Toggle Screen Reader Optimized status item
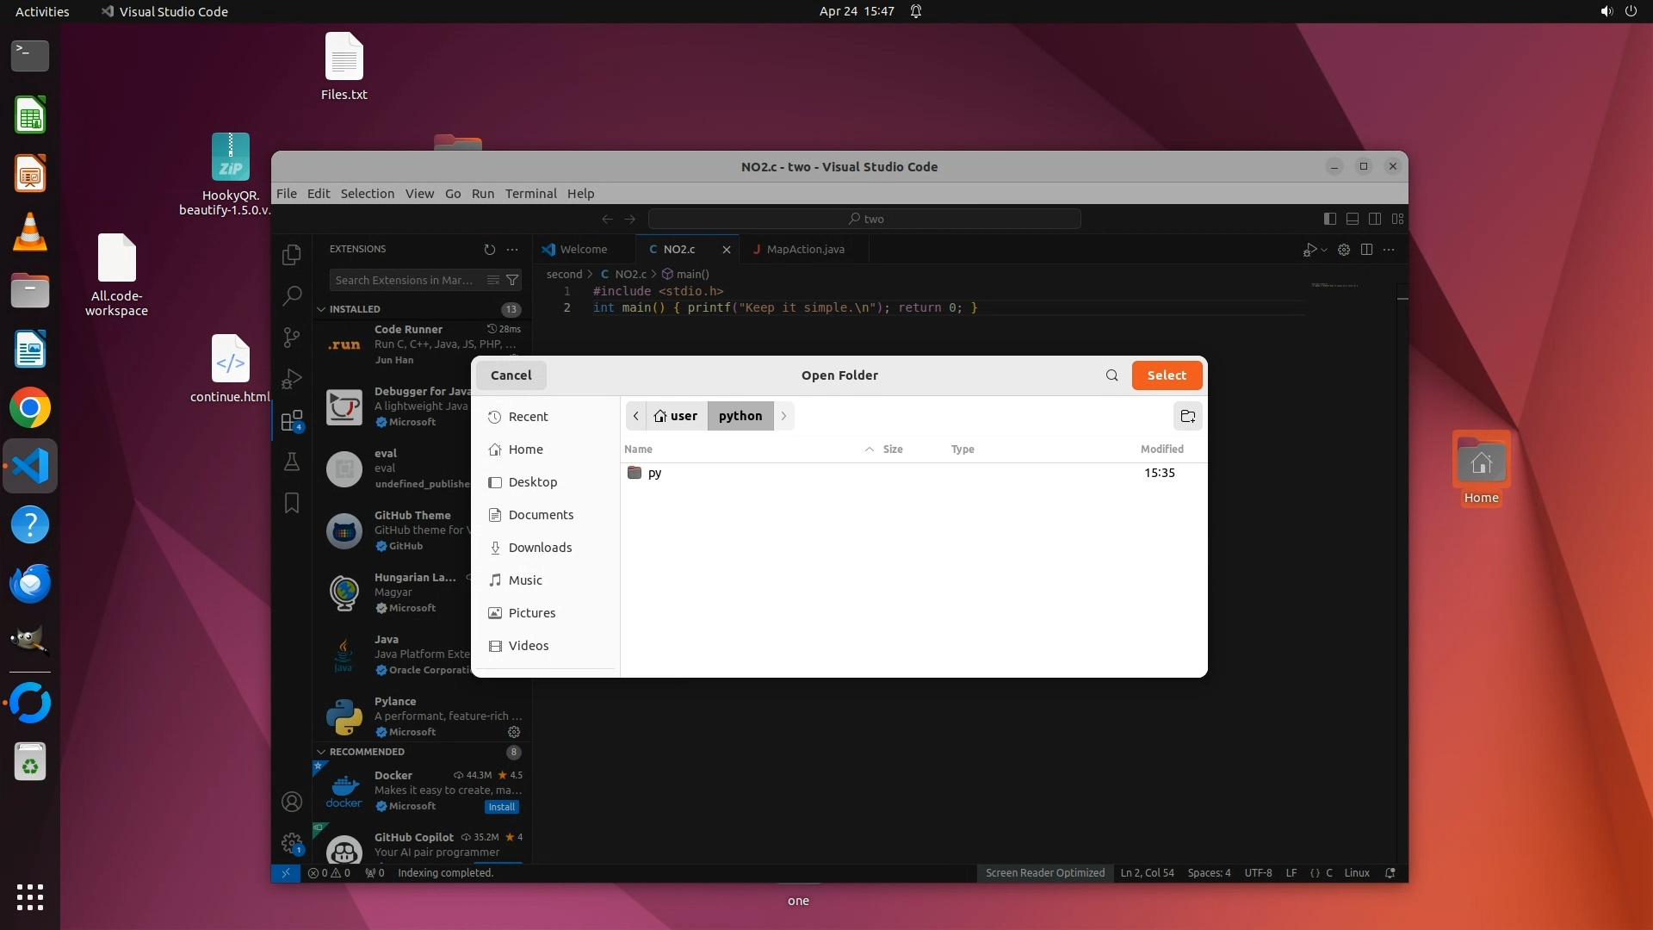 (1044, 872)
